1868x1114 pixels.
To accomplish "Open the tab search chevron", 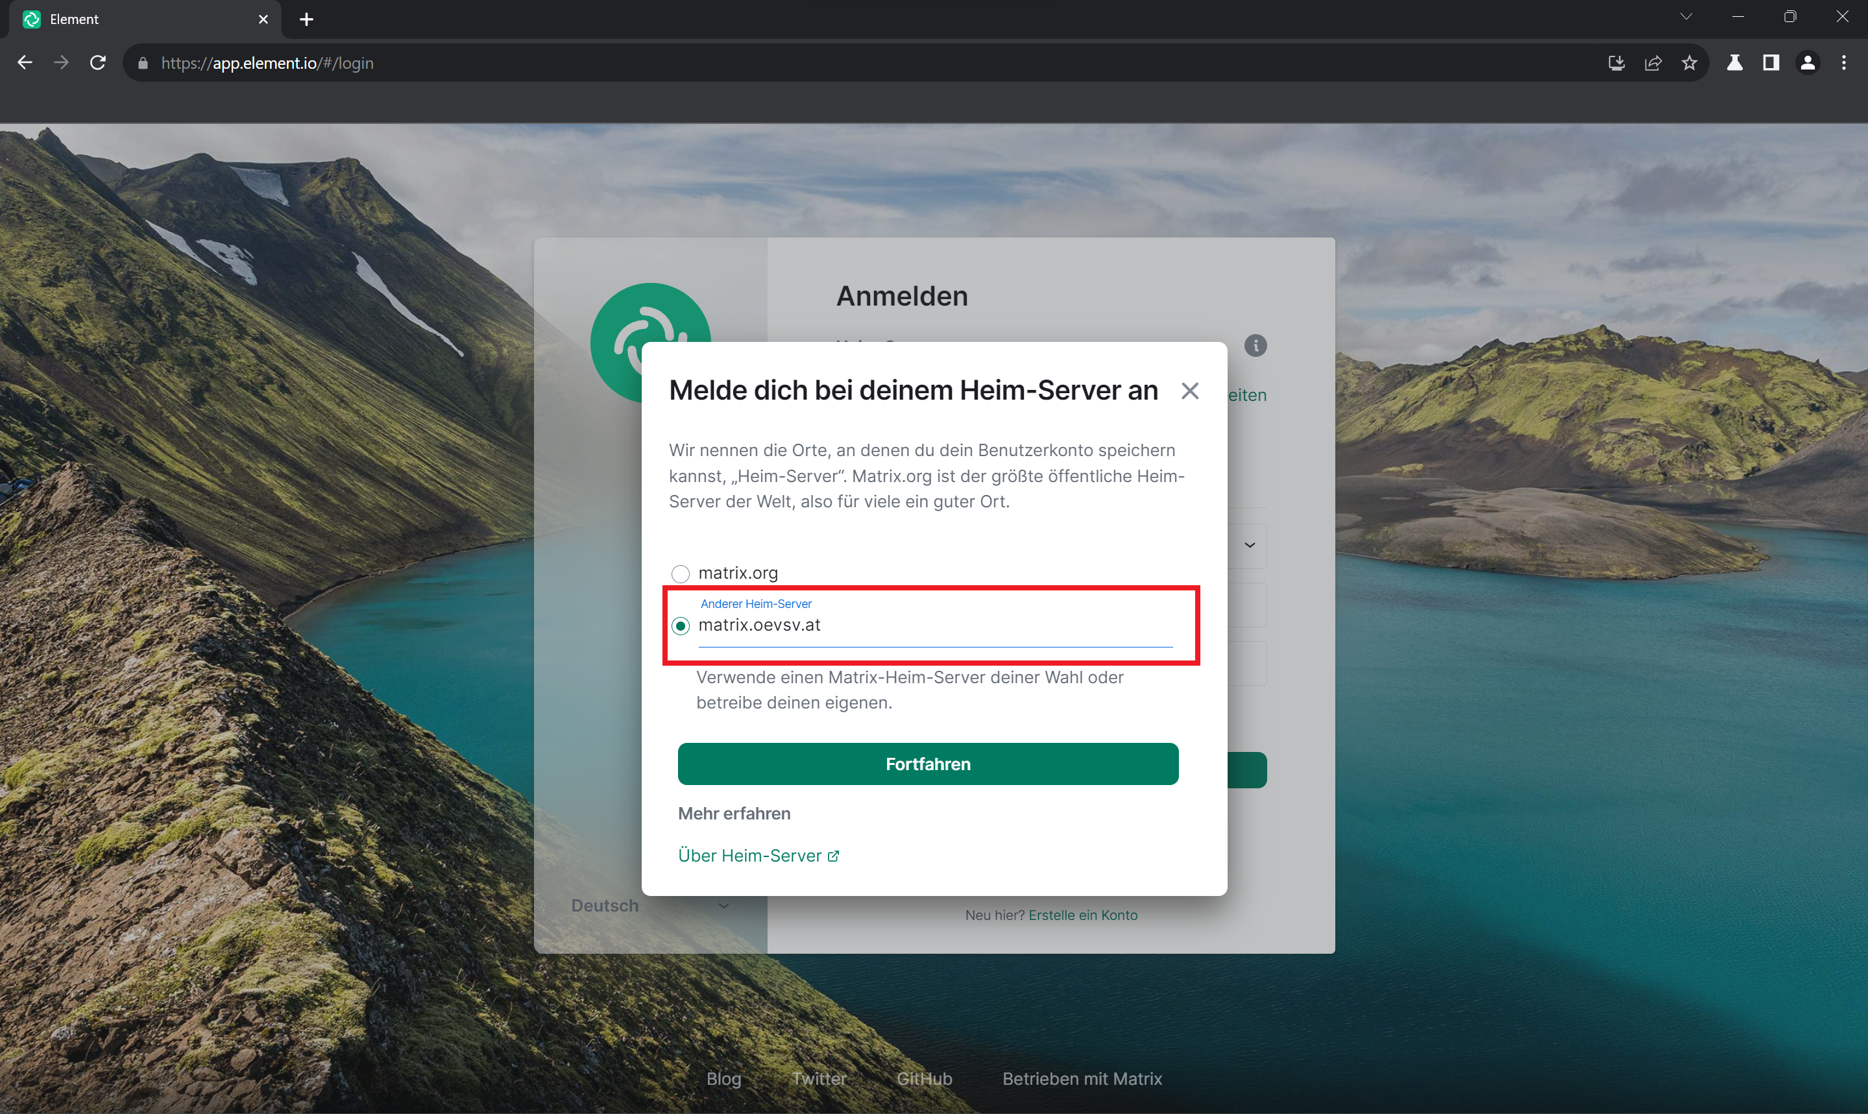I will click(1686, 16).
